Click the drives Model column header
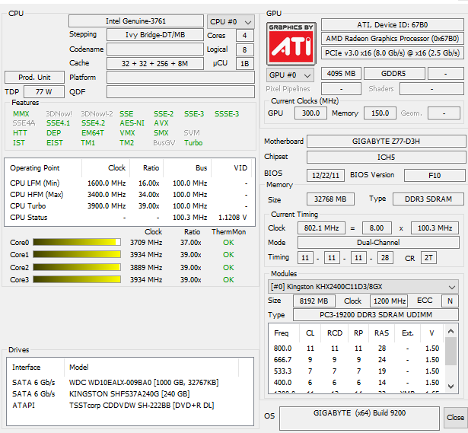Image resolution: width=468 pixels, height=433 pixels. [x=151, y=367]
